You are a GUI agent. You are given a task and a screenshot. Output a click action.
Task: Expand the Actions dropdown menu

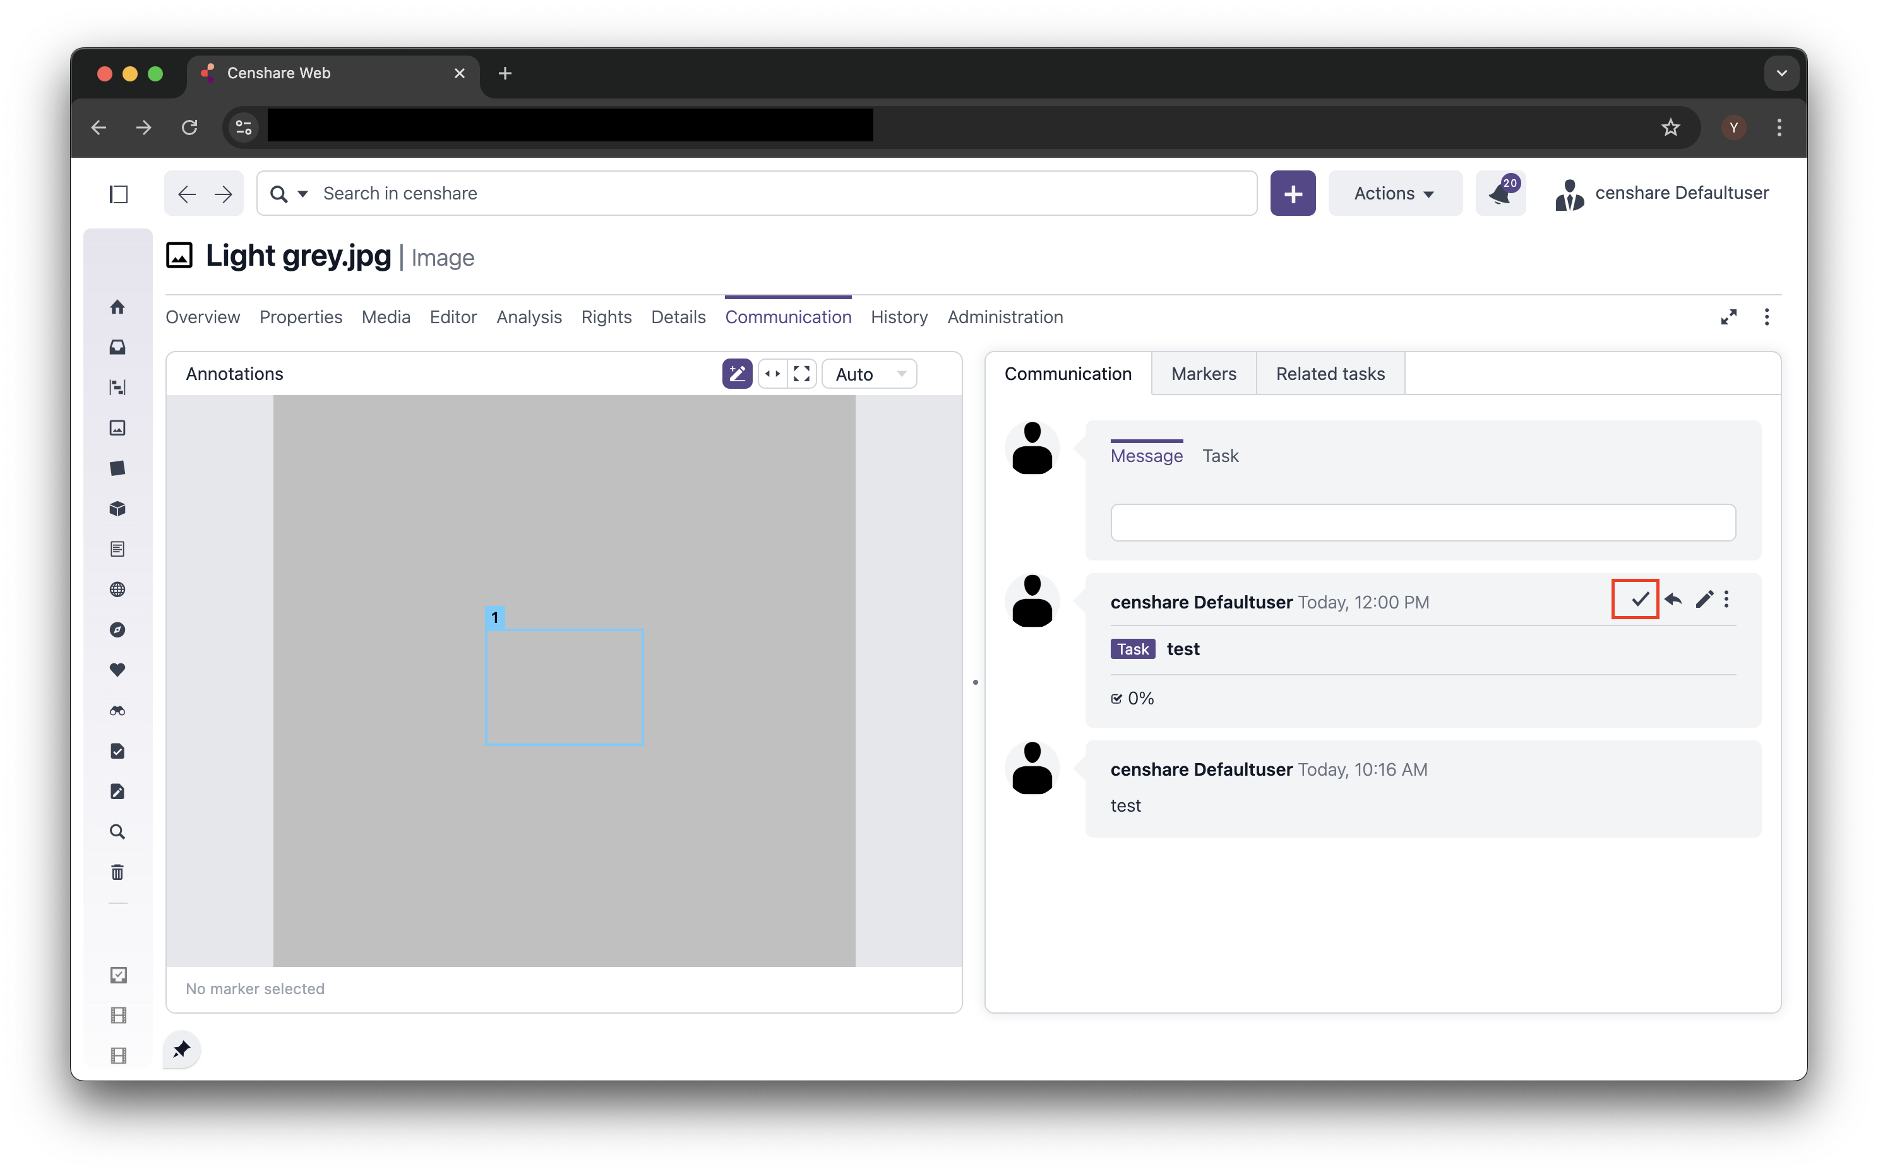[1394, 193]
